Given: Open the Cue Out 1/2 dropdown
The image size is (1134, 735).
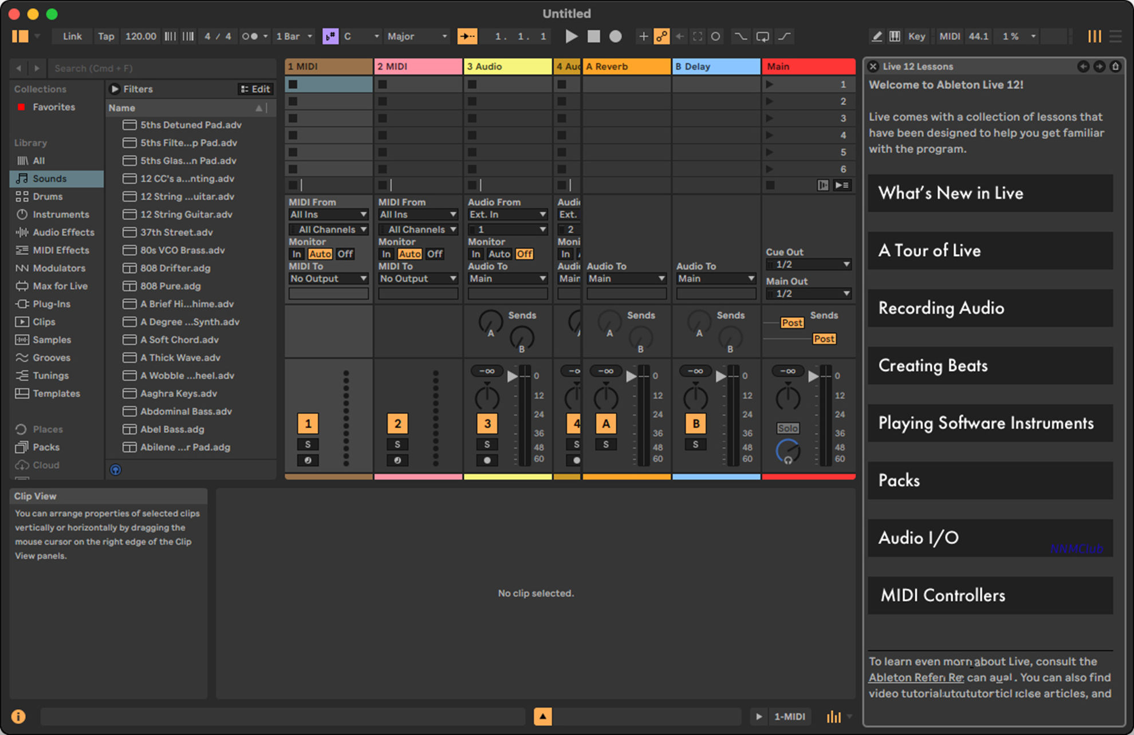Looking at the screenshot, I should pos(808,264).
